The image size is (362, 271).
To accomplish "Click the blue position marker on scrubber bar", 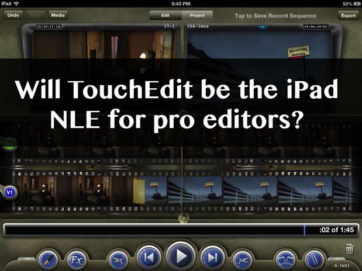I will point(305,230).
